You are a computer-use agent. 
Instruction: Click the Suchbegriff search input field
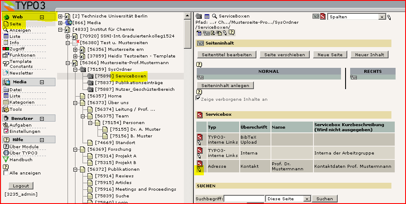244,199
